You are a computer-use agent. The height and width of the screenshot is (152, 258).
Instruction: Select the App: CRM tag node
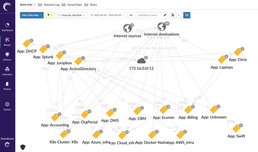(137, 111)
